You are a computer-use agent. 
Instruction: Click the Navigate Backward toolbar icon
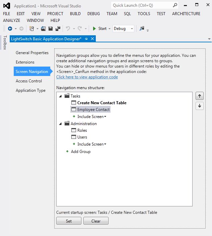pos(10,29)
